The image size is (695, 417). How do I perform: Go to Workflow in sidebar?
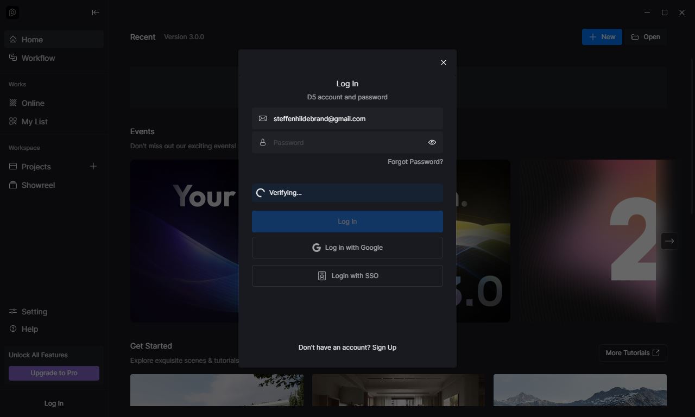click(38, 58)
